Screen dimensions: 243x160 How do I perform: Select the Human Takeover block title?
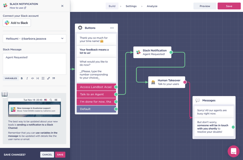pos(169,80)
